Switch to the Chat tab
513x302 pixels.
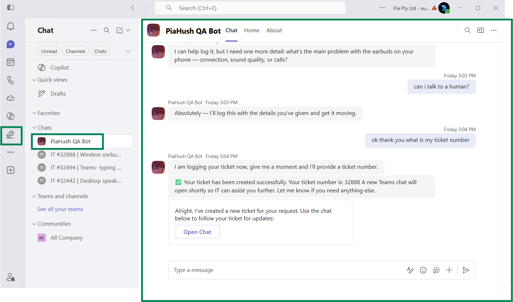(231, 30)
